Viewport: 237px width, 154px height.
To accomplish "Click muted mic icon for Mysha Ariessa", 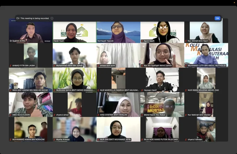I will click(55, 139).
